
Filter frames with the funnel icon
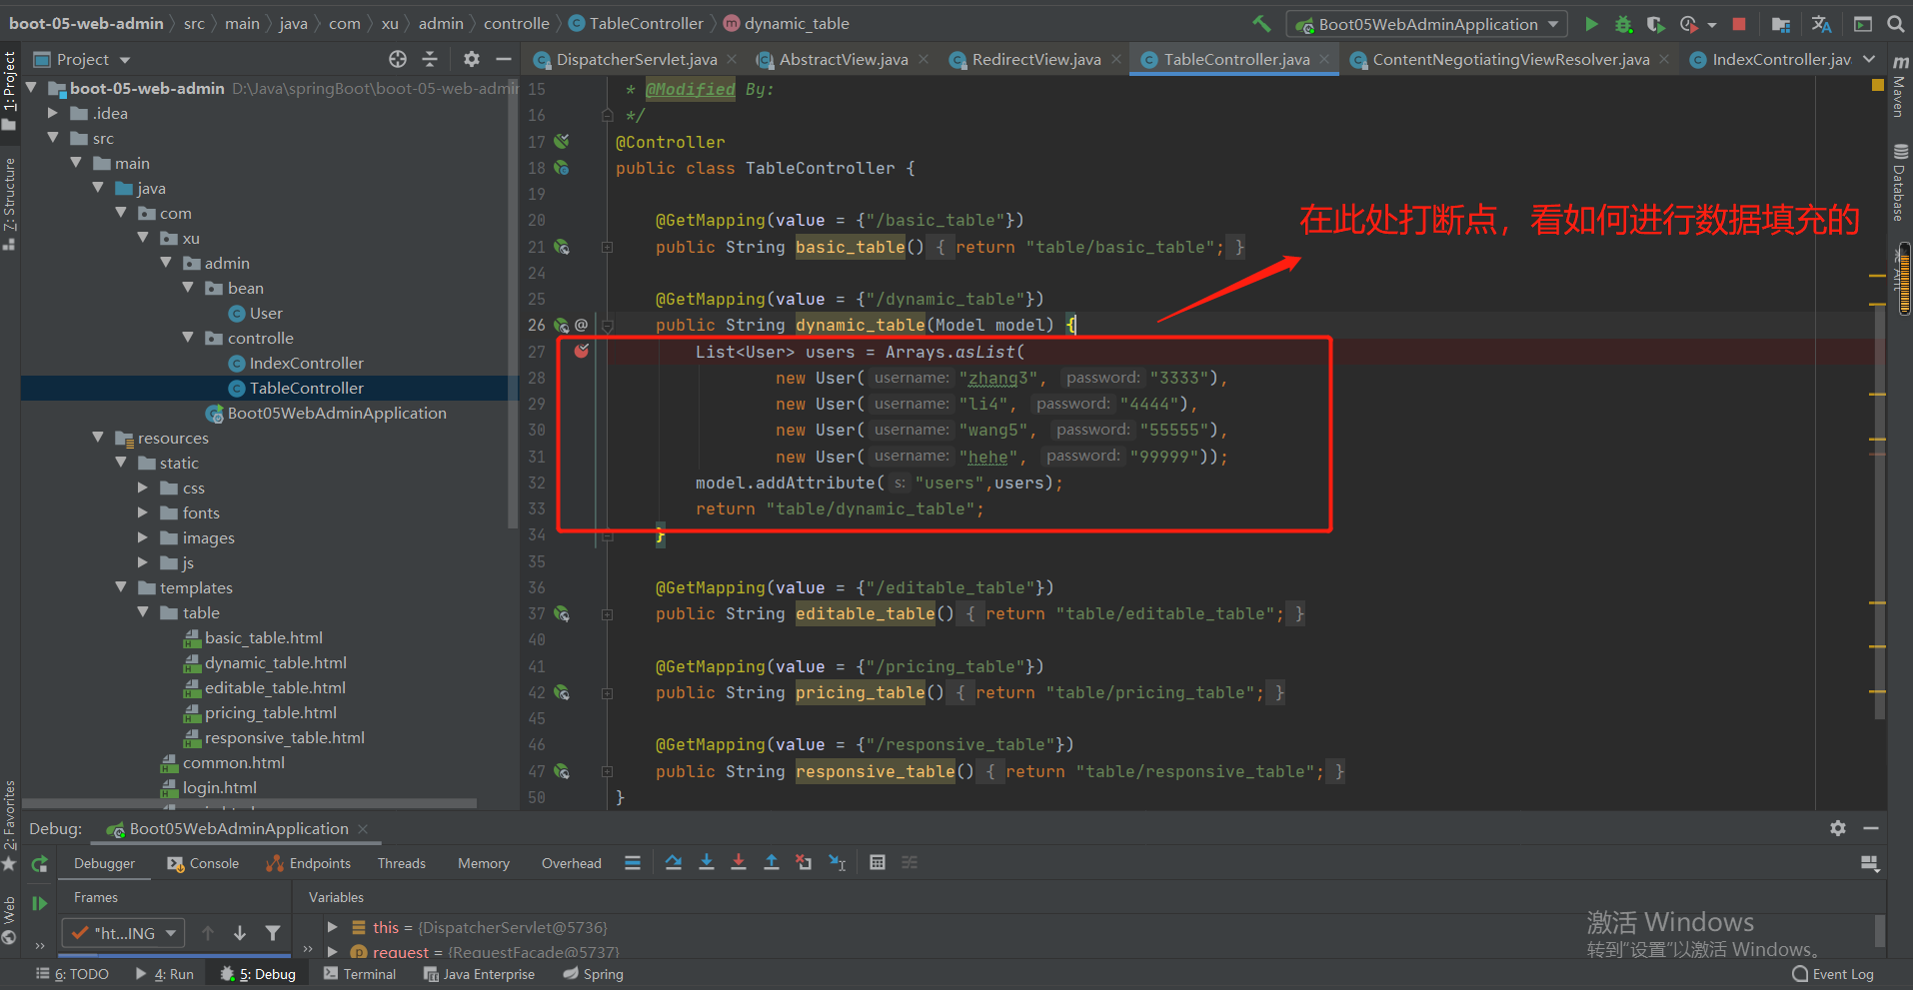pos(273,933)
